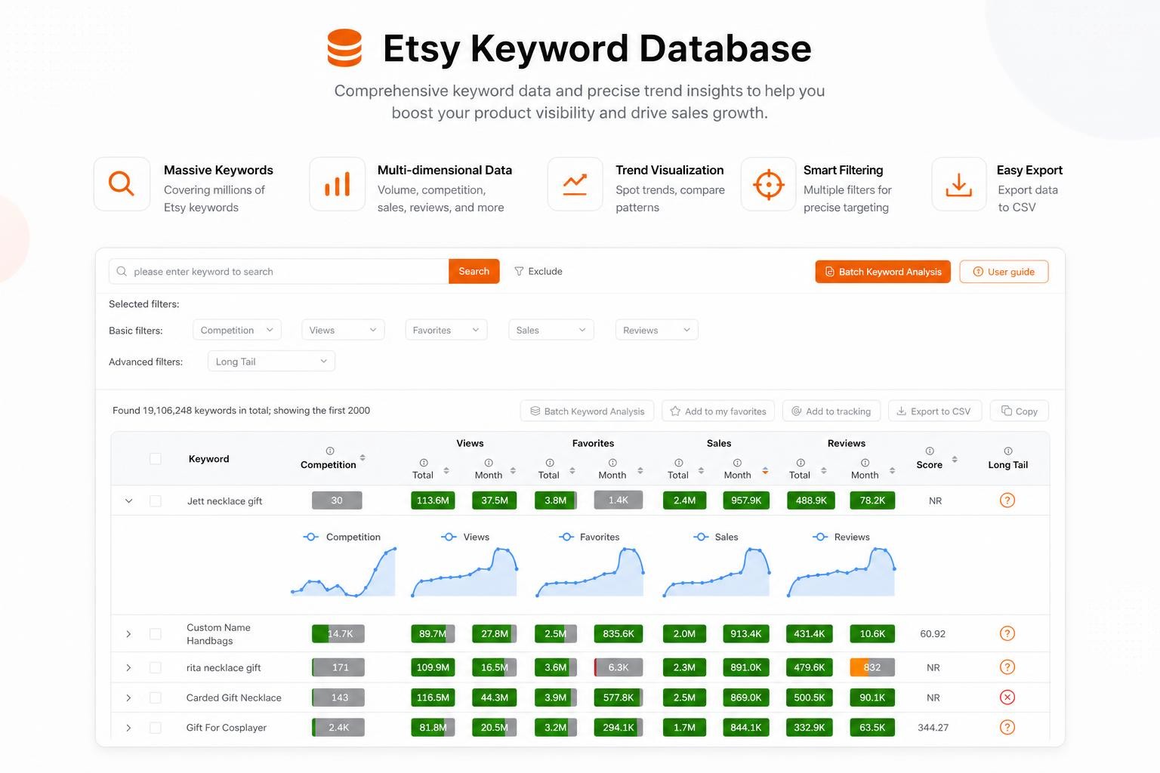Expand the rita necklace gift row
The width and height of the screenshot is (1160, 773).
[x=128, y=667]
